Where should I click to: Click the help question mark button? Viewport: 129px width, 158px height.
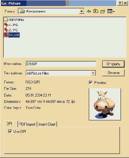[120, 3]
